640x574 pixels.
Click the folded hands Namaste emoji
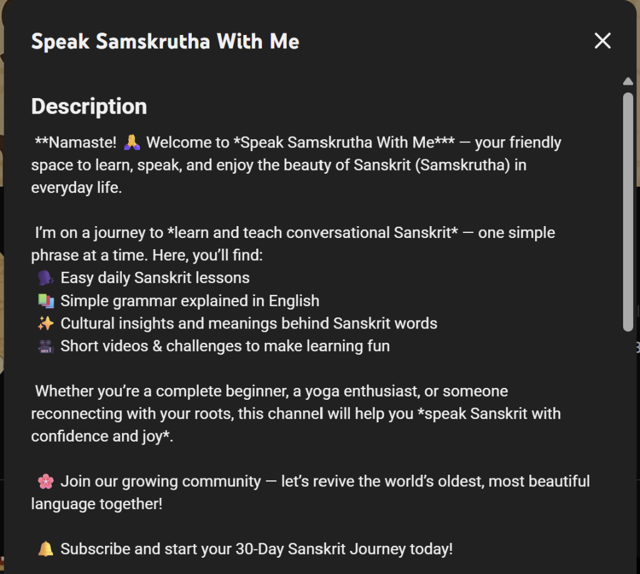tap(131, 142)
